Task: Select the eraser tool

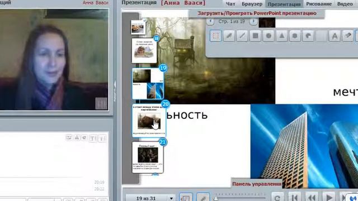Action: (348, 36)
